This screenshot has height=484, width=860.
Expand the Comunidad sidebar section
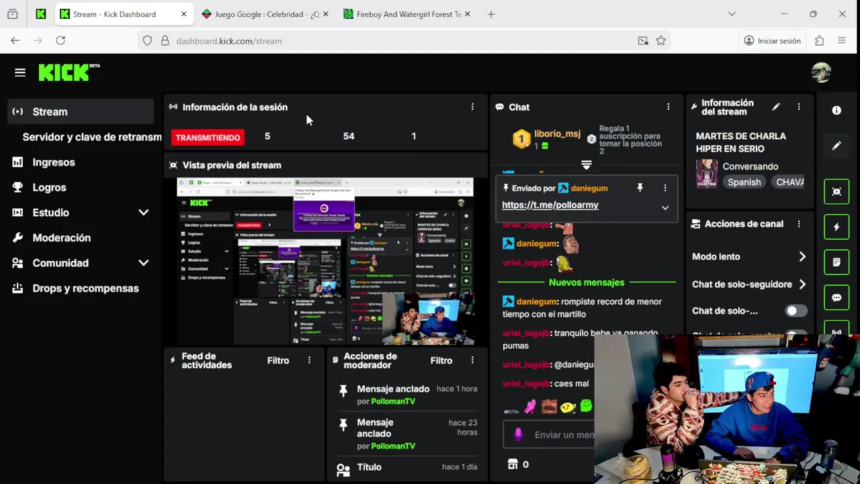[143, 263]
